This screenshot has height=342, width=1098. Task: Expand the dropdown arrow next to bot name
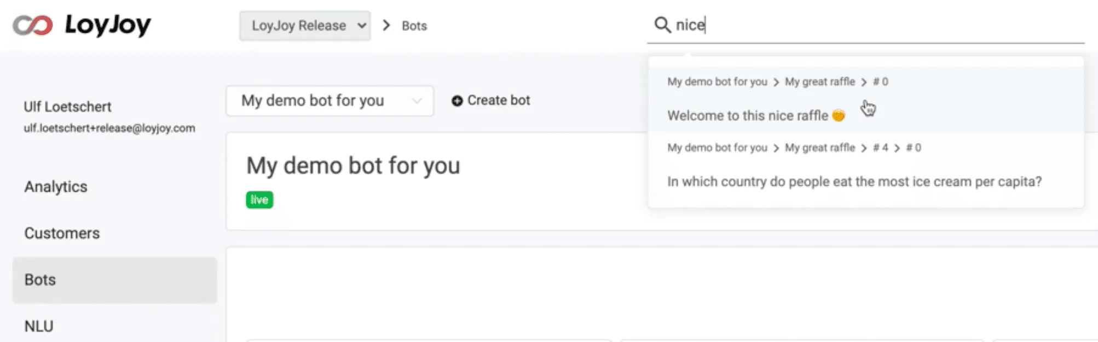point(417,101)
